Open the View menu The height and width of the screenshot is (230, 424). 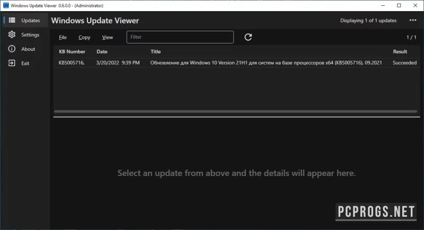108,37
